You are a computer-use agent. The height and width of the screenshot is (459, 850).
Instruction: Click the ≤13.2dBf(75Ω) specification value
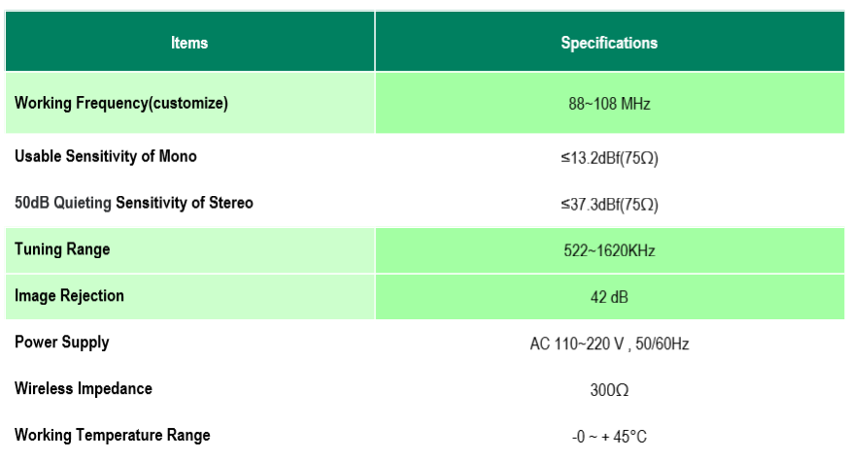[x=609, y=157]
